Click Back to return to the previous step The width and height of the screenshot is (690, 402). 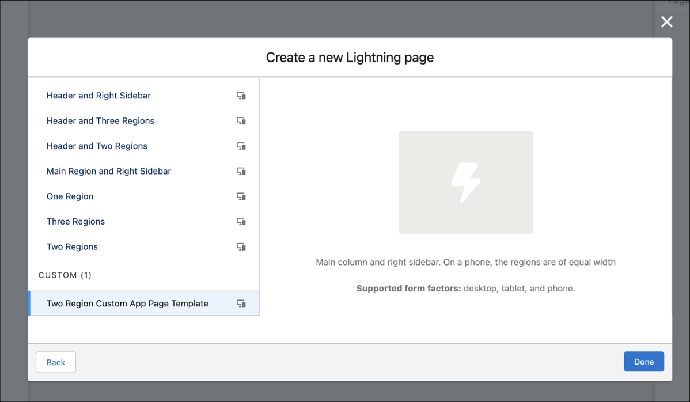(x=55, y=362)
